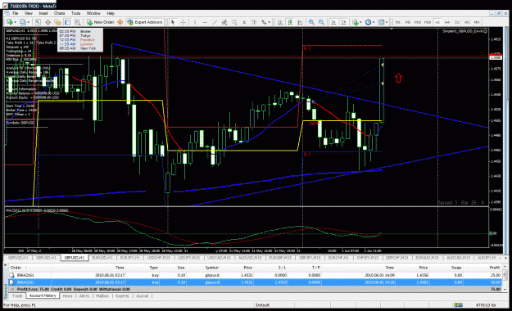The height and width of the screenshot is (311, 512).
Task: Select the Vertical Line tool
Action: tap(195, 22)
